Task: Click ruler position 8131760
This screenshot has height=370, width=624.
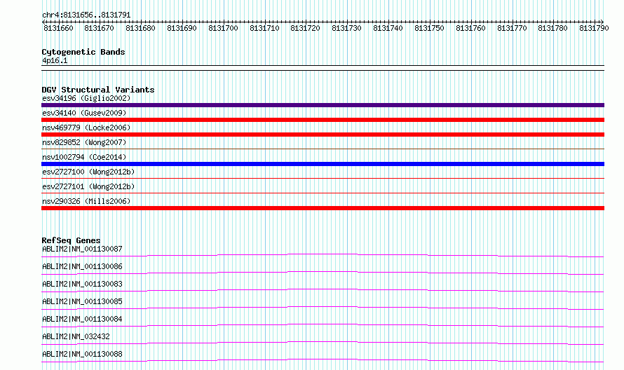Action: (470, 28)
